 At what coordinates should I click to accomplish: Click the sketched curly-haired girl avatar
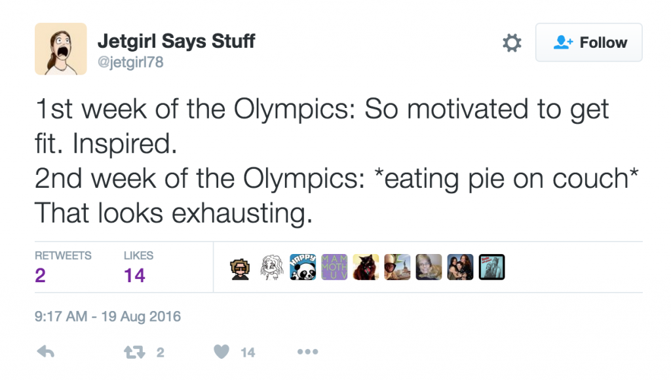tap(271, 267)
